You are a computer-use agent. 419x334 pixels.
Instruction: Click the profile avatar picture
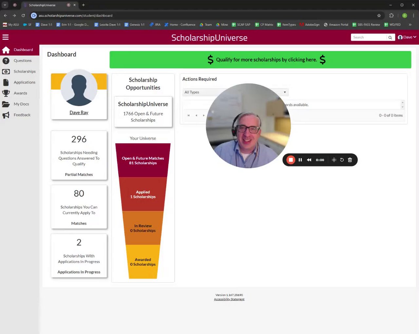click(x=79, y=88)
